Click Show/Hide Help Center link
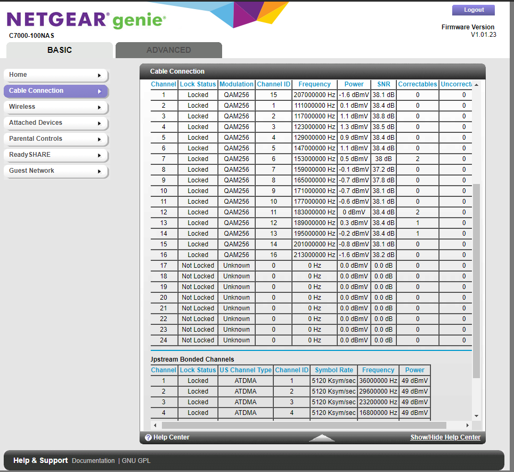The image size is (514, 472). point(445,437)
